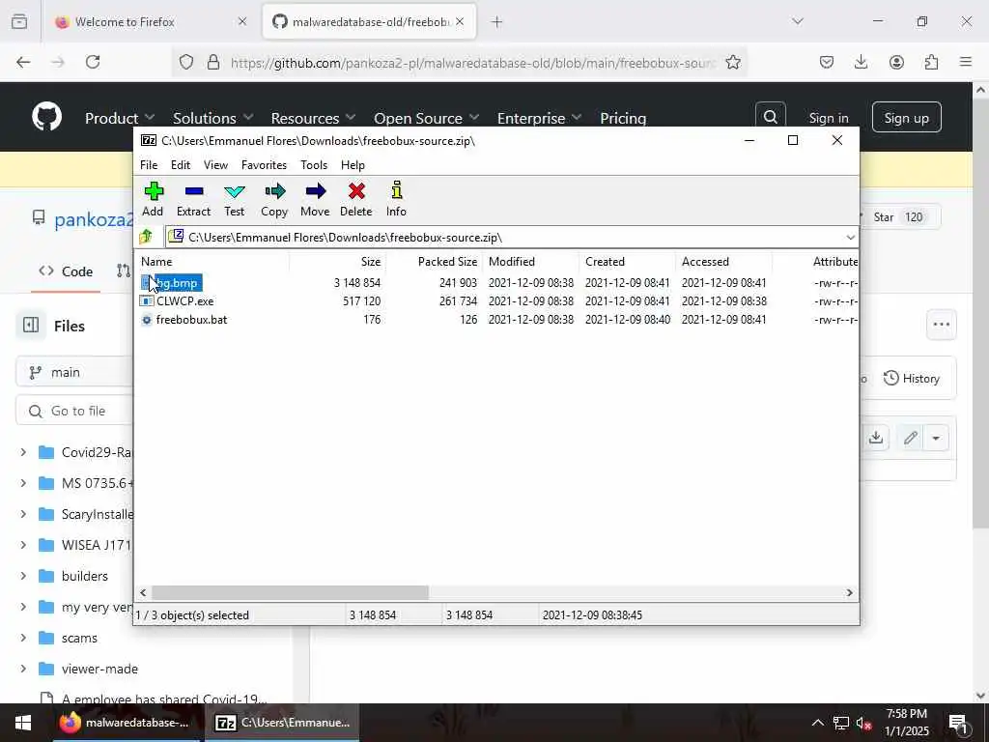The image size is (989, 742).
Task: Open the GitHub file History link
Action: (x=912, y=378)
